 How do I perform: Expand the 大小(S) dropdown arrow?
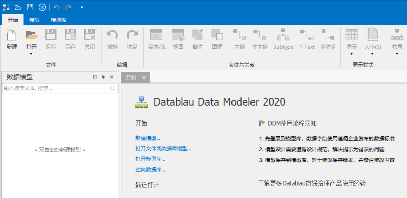tap(372, 54)
